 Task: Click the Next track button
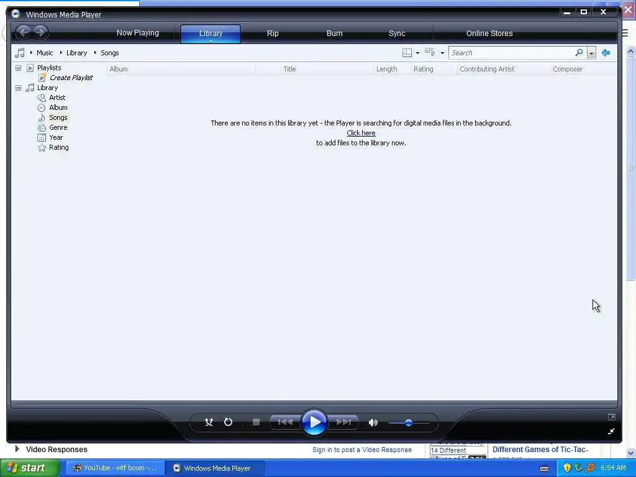[343, 422]
